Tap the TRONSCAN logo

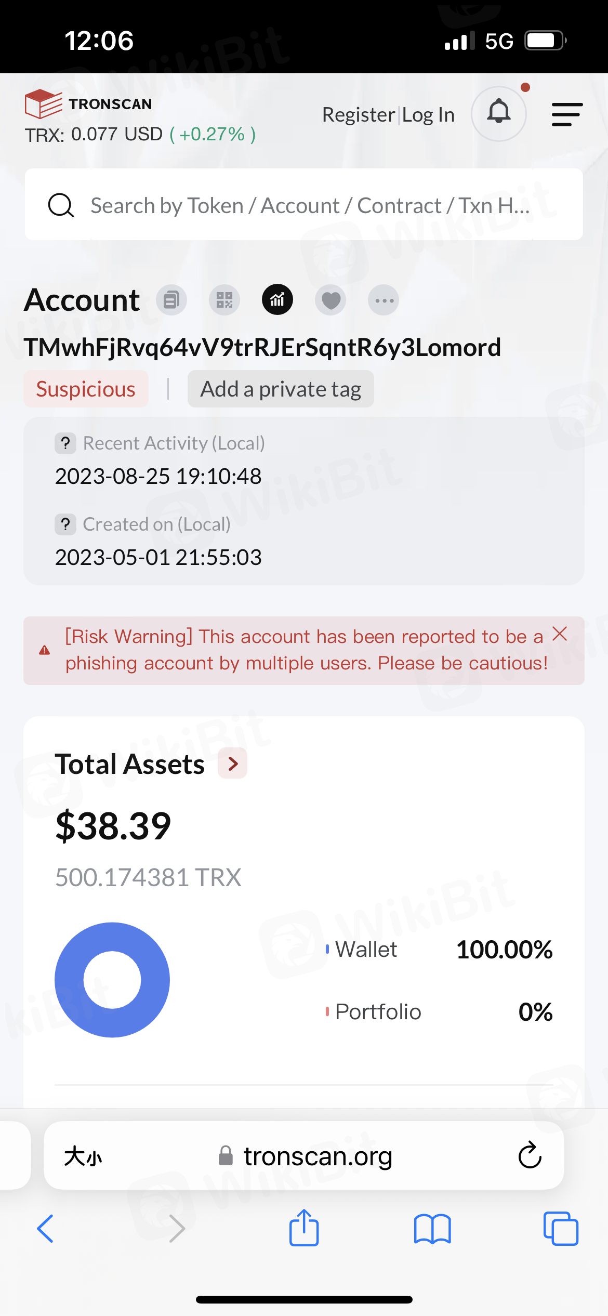coord(88,103)
